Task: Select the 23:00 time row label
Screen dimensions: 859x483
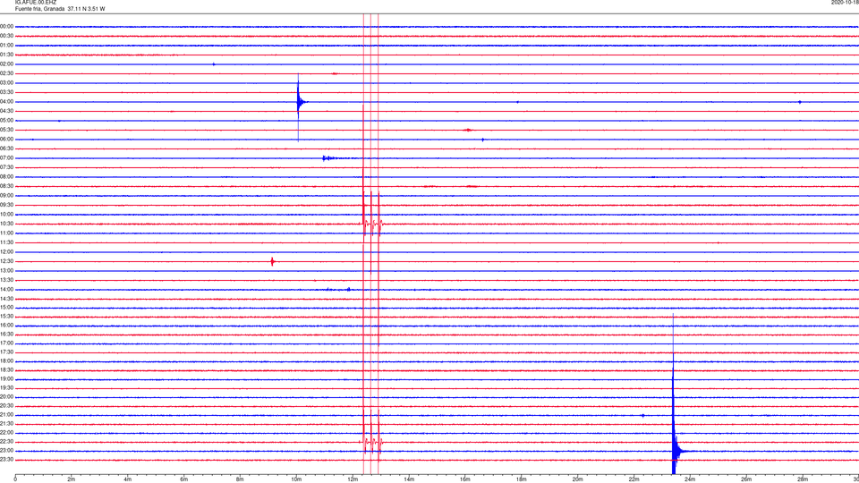Action: click(6, 451)
